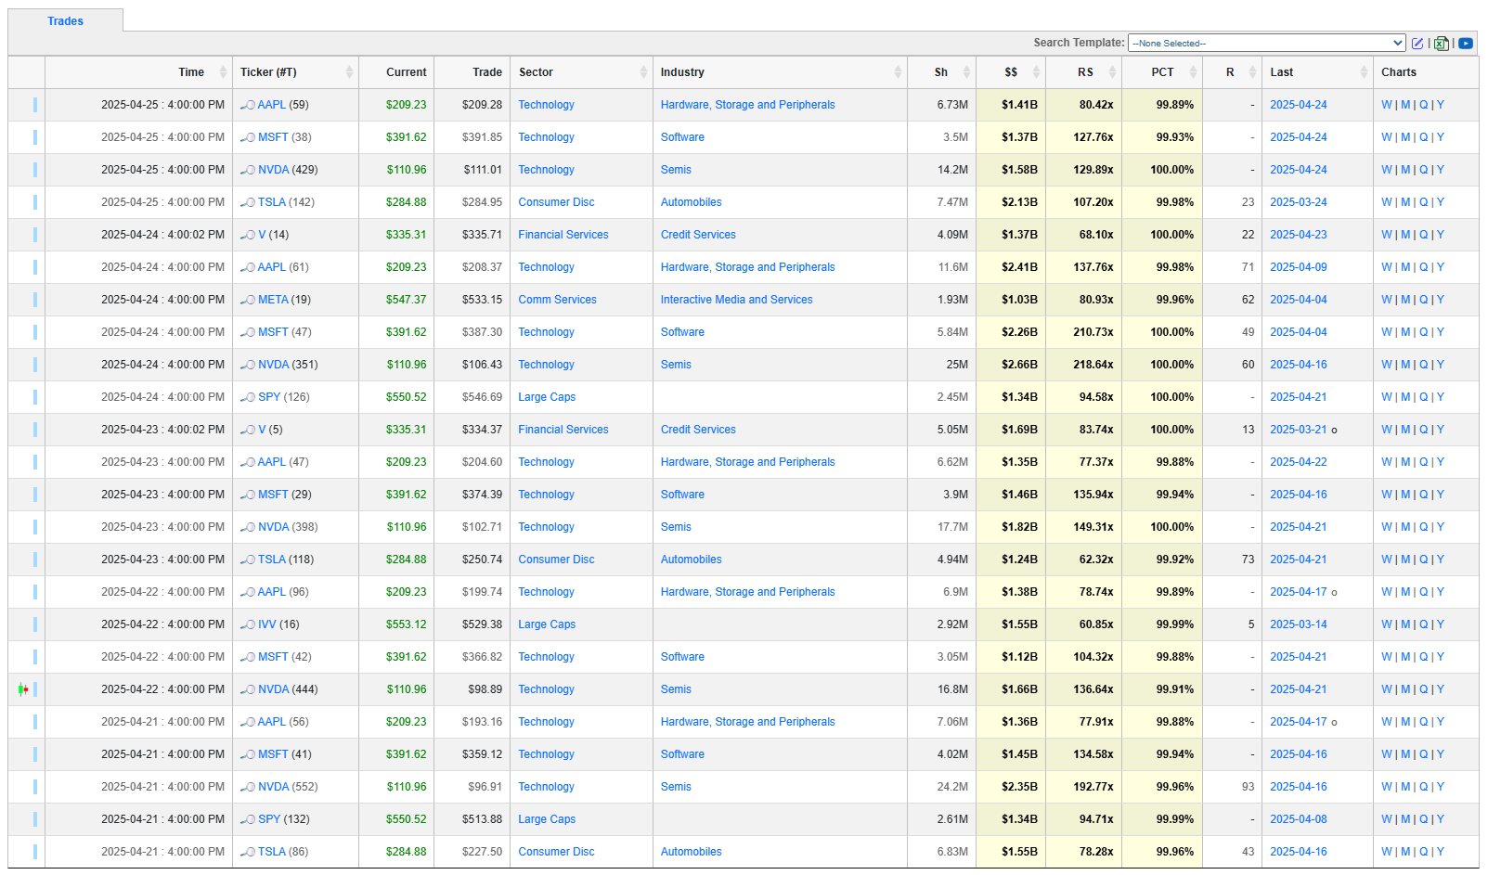Open quarterly Q chart for NVDA (429)
Image resolution: width=1488 pixels, height=875 pixels.
pyautogui.click(x=1423, y=170)
